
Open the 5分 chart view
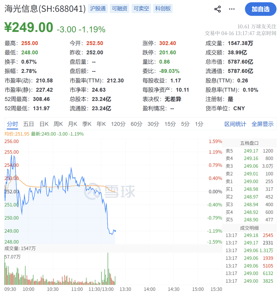point(185,124)
